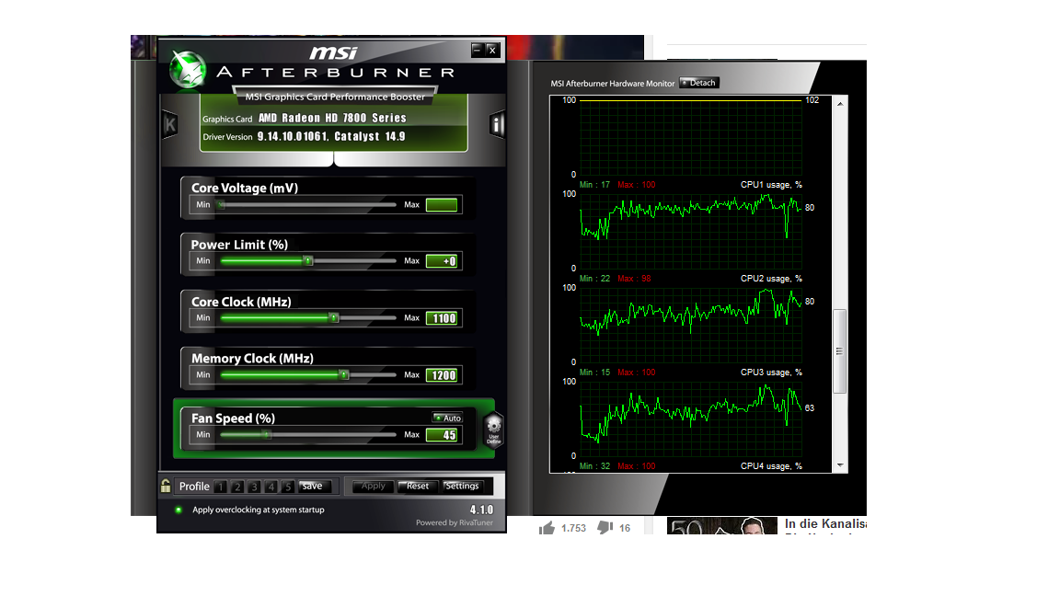Toggle the profile lock padlock icon
Viewport: 1060px width, 596px height.
pyautogui.click(x=166, y=486)
